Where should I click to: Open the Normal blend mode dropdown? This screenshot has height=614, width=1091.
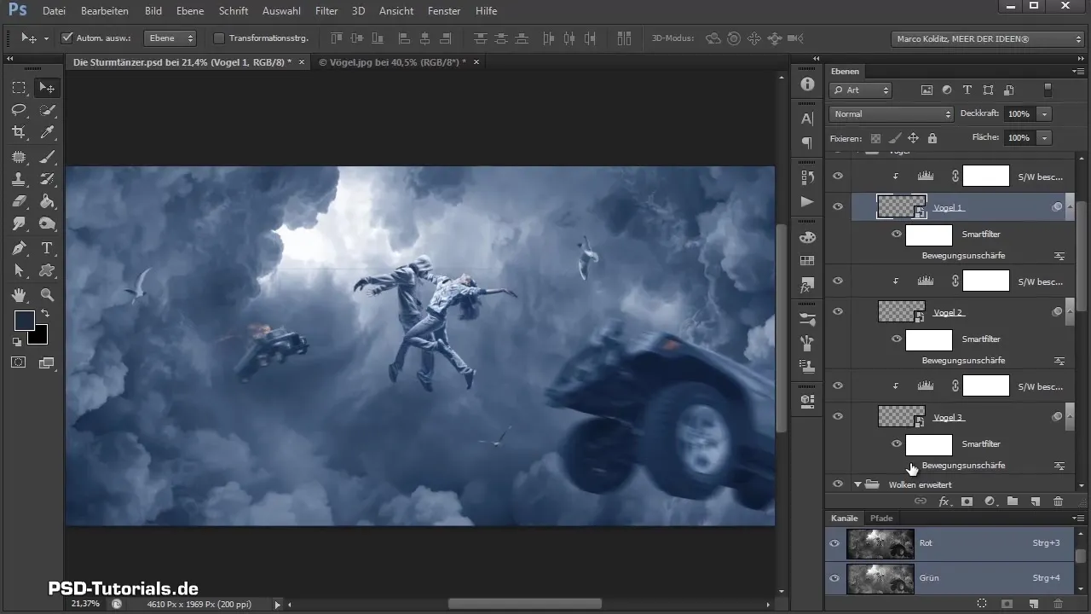(x=892, y=114)
